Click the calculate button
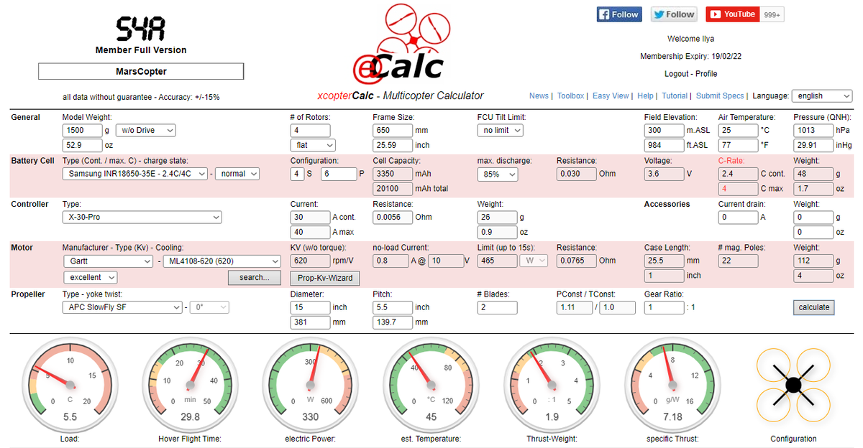Viewport: 863px width, 448px height. click(x=814, y=307)
